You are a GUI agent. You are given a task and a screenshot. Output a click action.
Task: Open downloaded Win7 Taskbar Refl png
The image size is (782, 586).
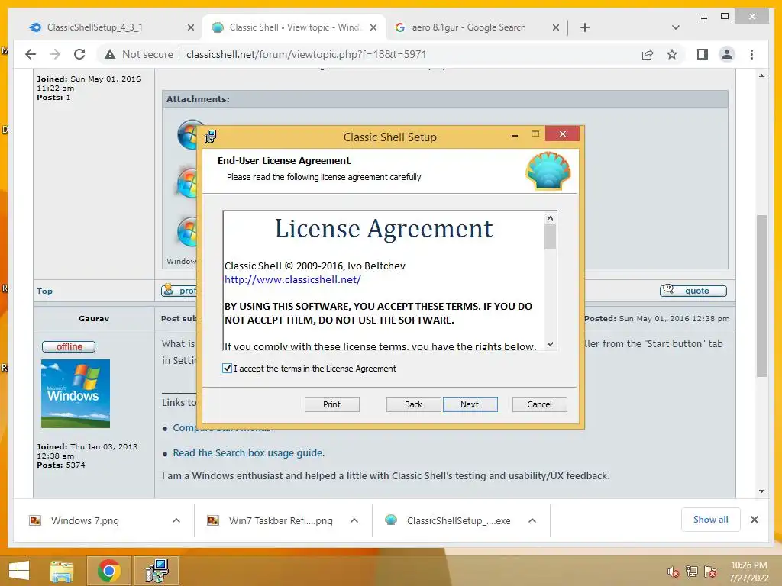281,520
